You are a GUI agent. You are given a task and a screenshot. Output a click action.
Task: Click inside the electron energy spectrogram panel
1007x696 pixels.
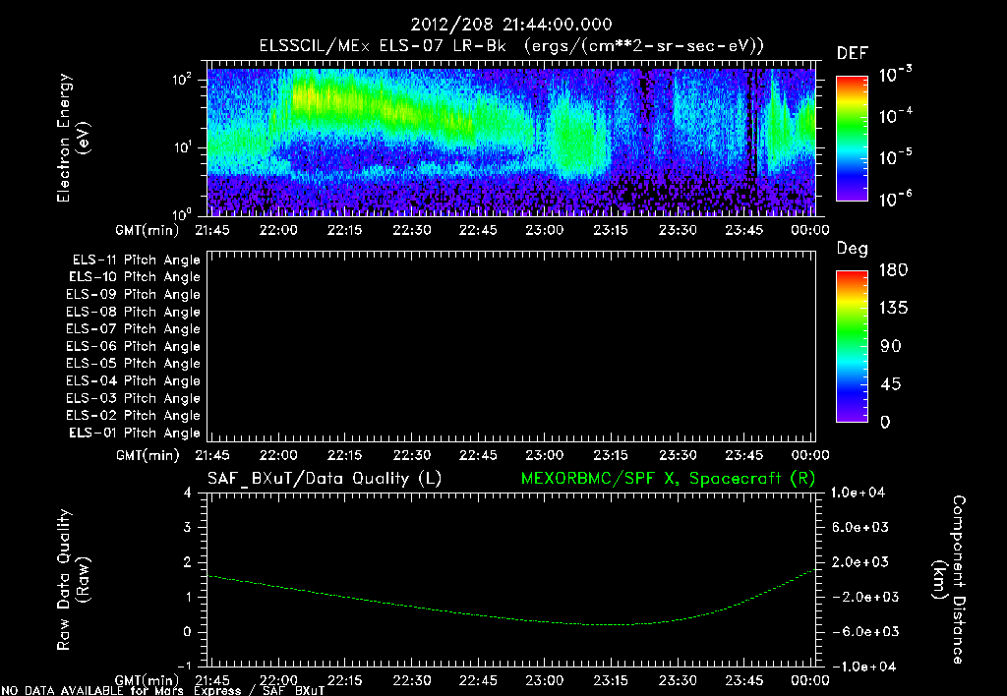coord(511,139)
